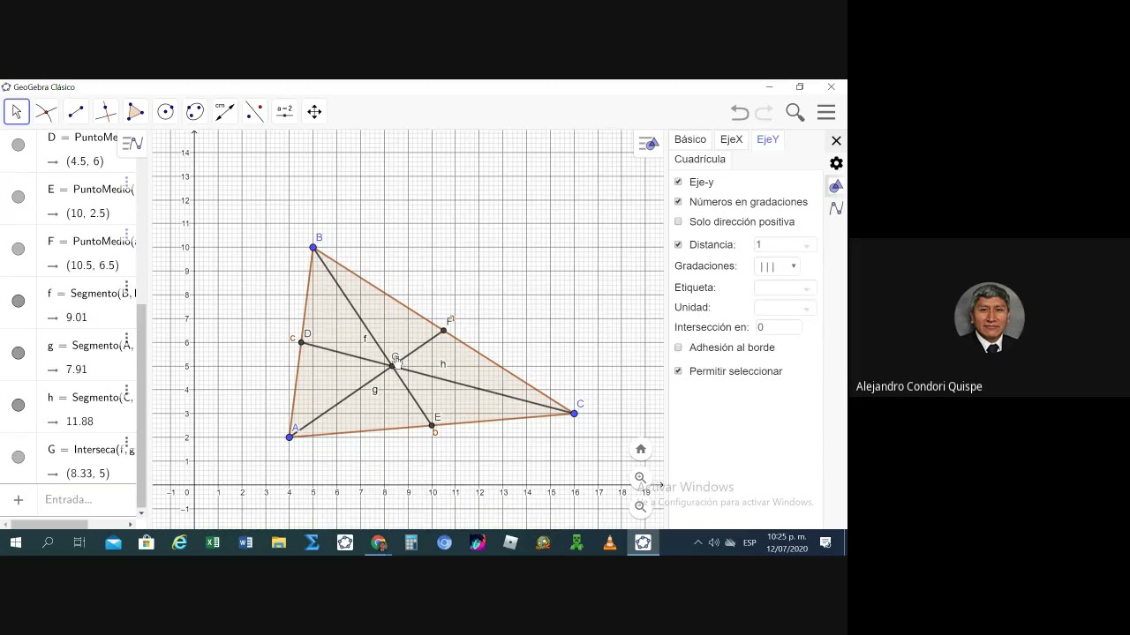Open Graphics preferences (triangle-circle icon)
Viewport: 1130px width, 635px height.
click(x=836, y=186)
